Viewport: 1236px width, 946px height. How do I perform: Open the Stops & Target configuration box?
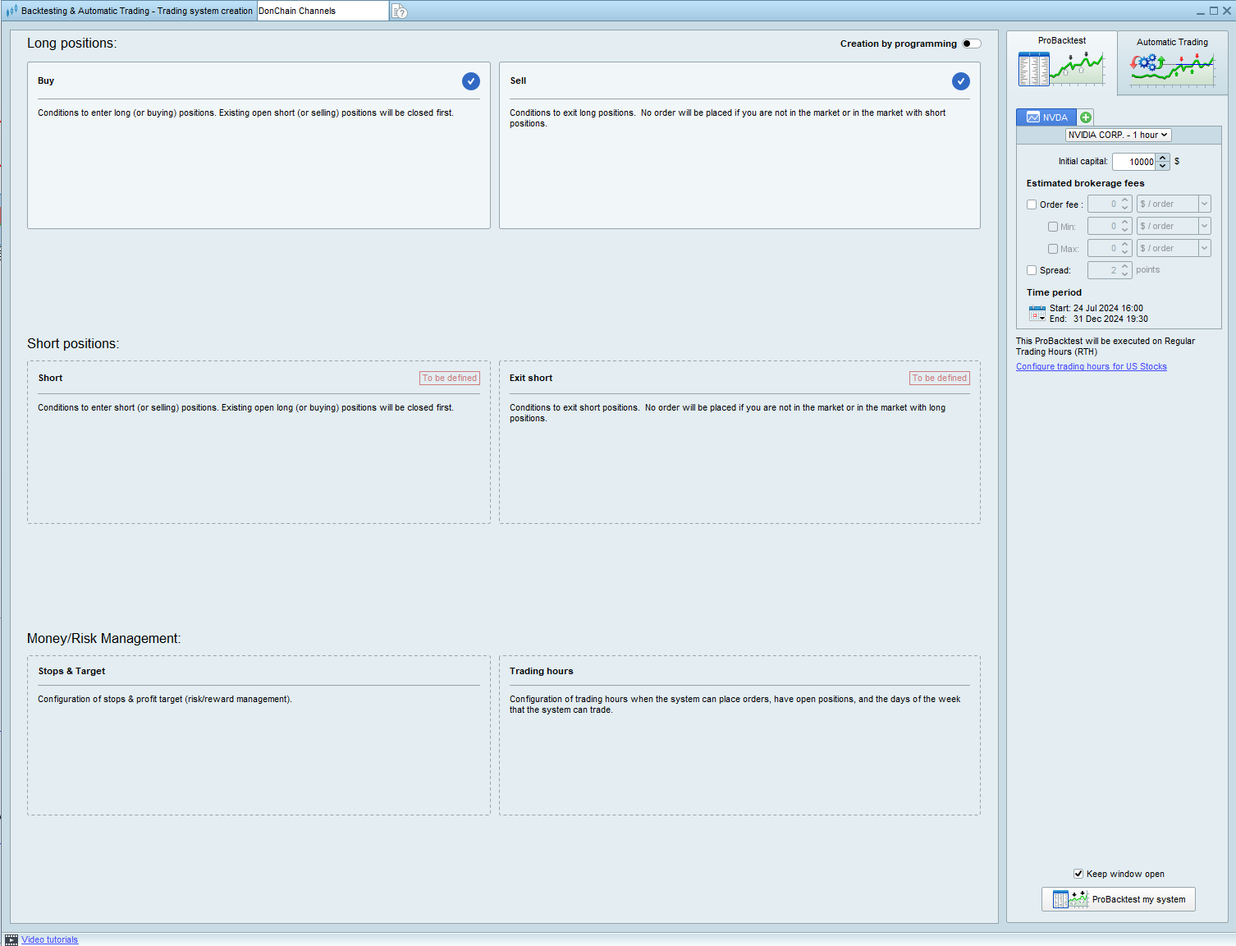click(259, 735)
